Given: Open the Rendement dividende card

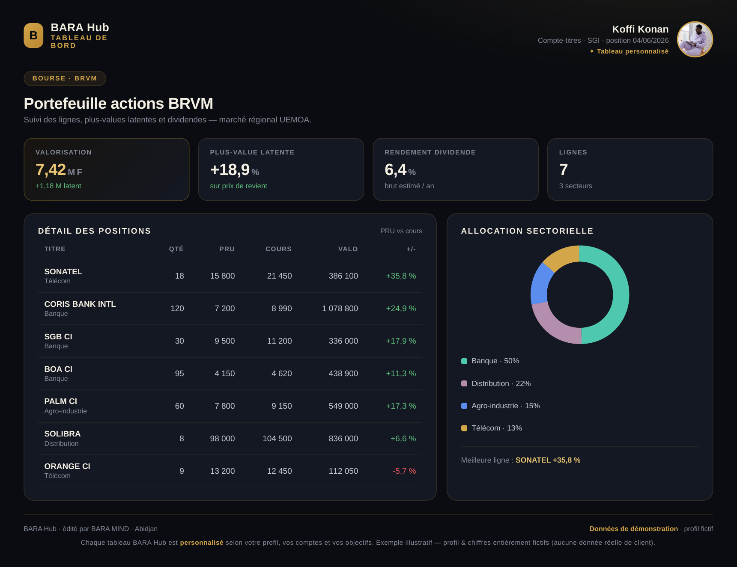Looking at the screenshot, I should click(x=456, y=169).
